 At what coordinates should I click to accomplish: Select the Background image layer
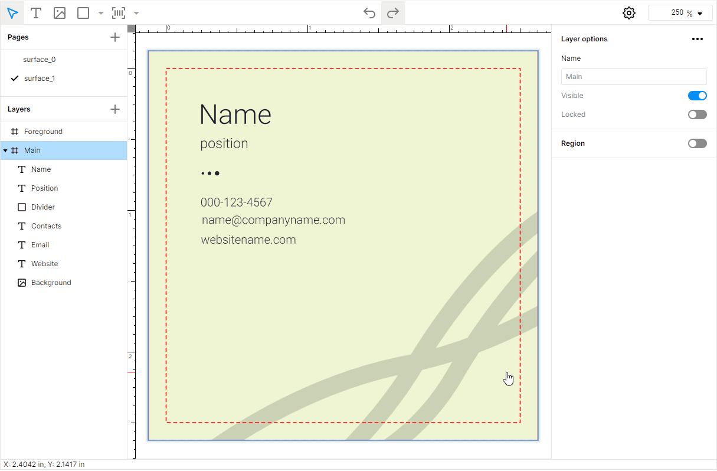64,283
